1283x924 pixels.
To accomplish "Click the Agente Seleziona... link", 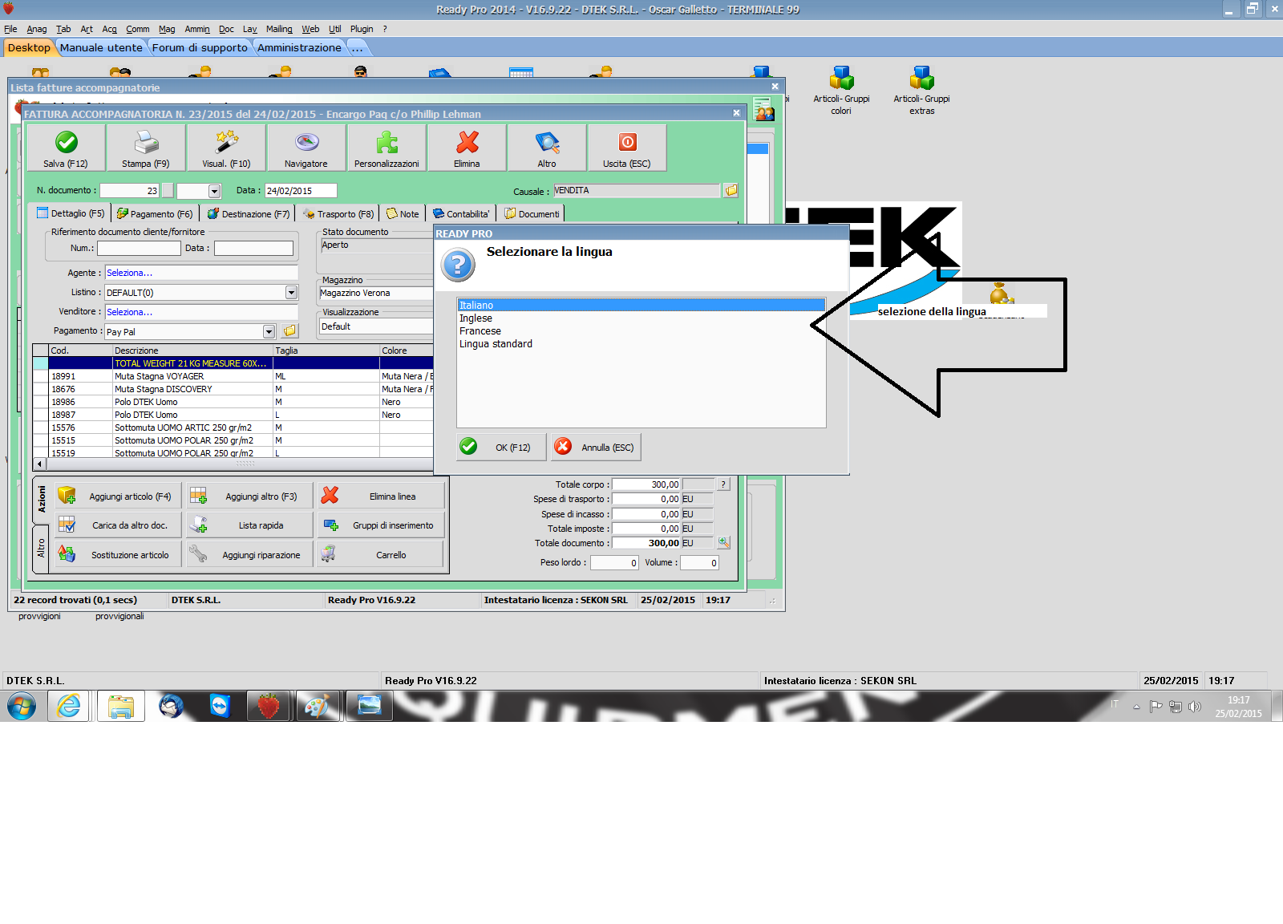I will point(129,273).
